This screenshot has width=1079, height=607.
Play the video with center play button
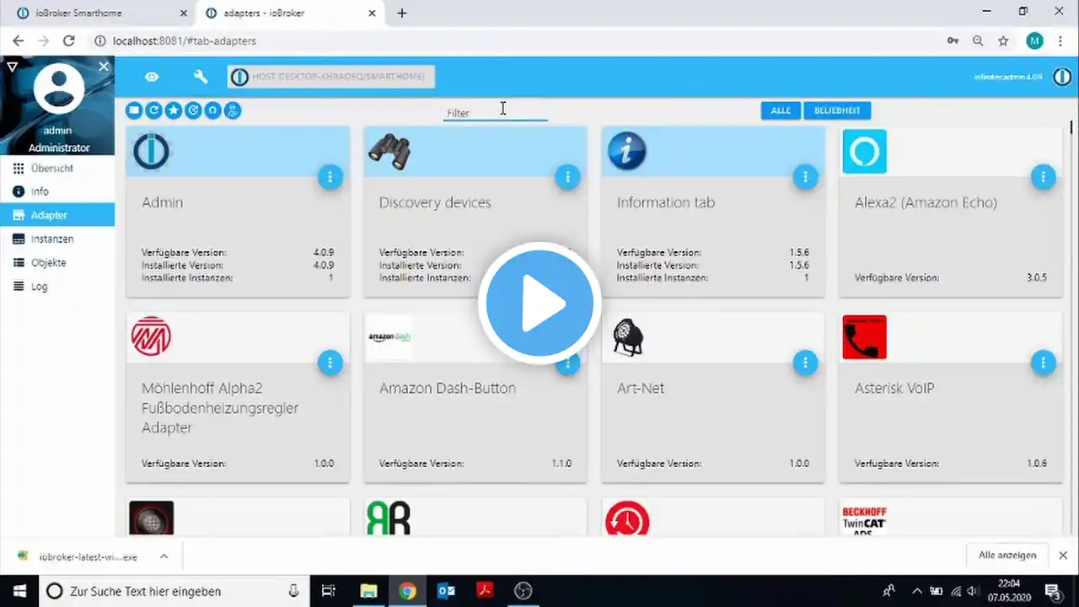click(539, 303)
